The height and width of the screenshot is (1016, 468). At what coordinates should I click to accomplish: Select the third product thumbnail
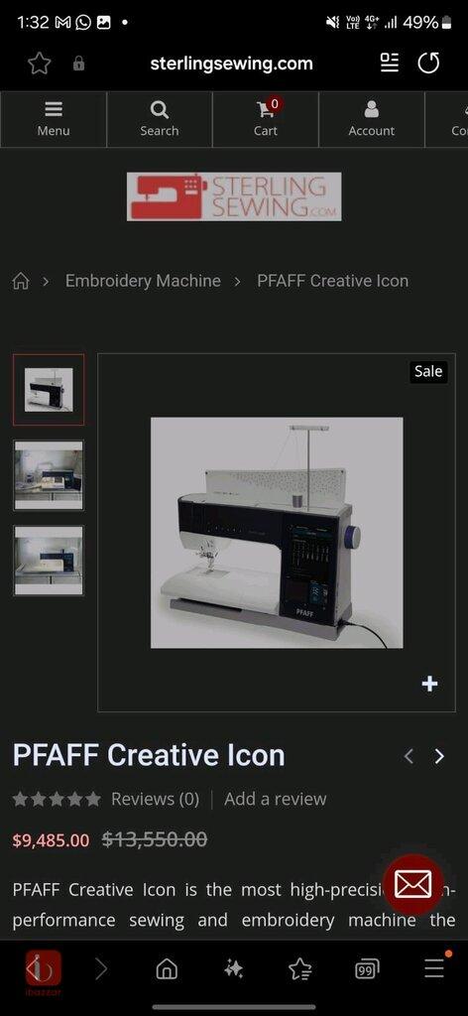click(x=49, y=561)
